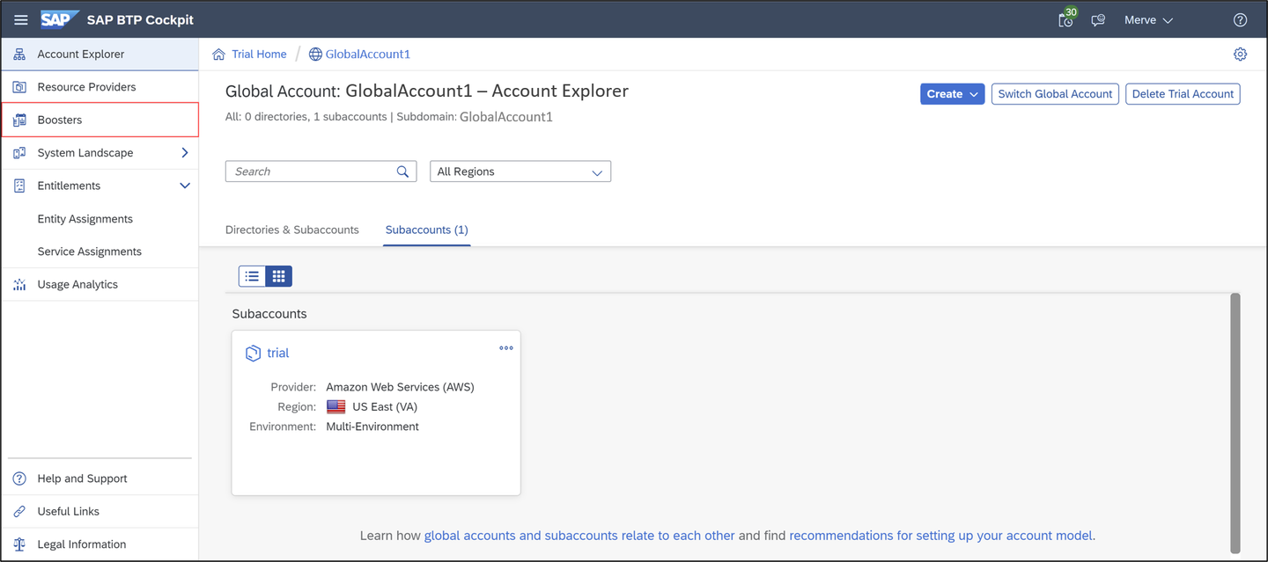Click the trial subaccount cube icon

pos(253,354)
